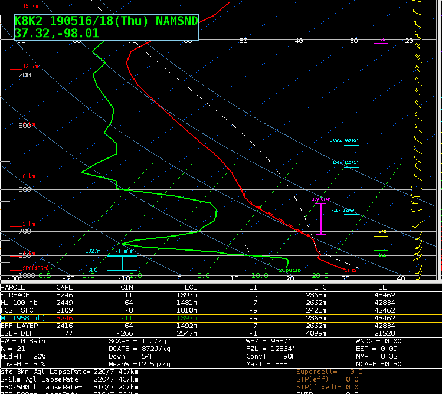The width and height of the screenshot is (442, 394).
Task: Click the 500 mb pressure level line label
Action: (24, 189)
